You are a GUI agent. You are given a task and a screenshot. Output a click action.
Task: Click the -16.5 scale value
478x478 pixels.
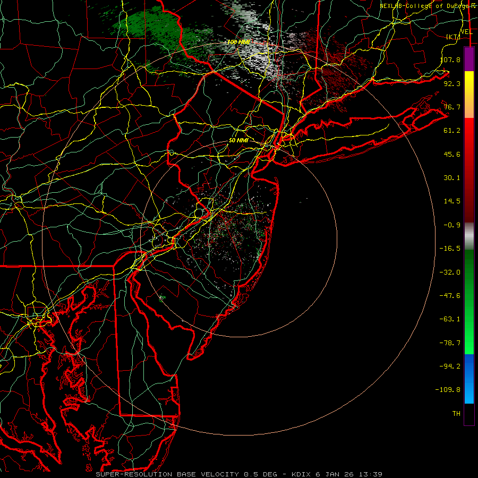450,249
